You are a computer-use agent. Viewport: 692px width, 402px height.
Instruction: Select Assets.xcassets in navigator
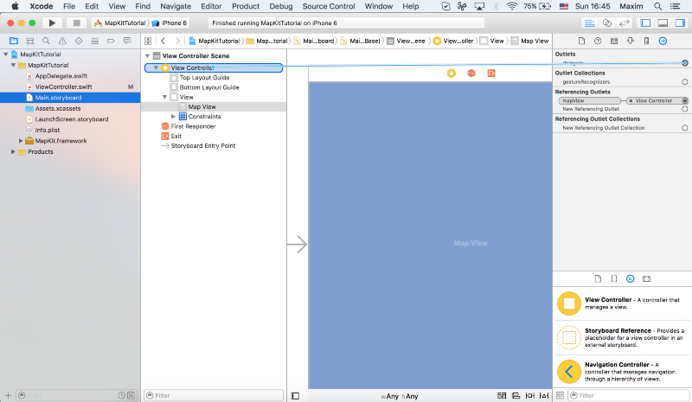(58, 109)
